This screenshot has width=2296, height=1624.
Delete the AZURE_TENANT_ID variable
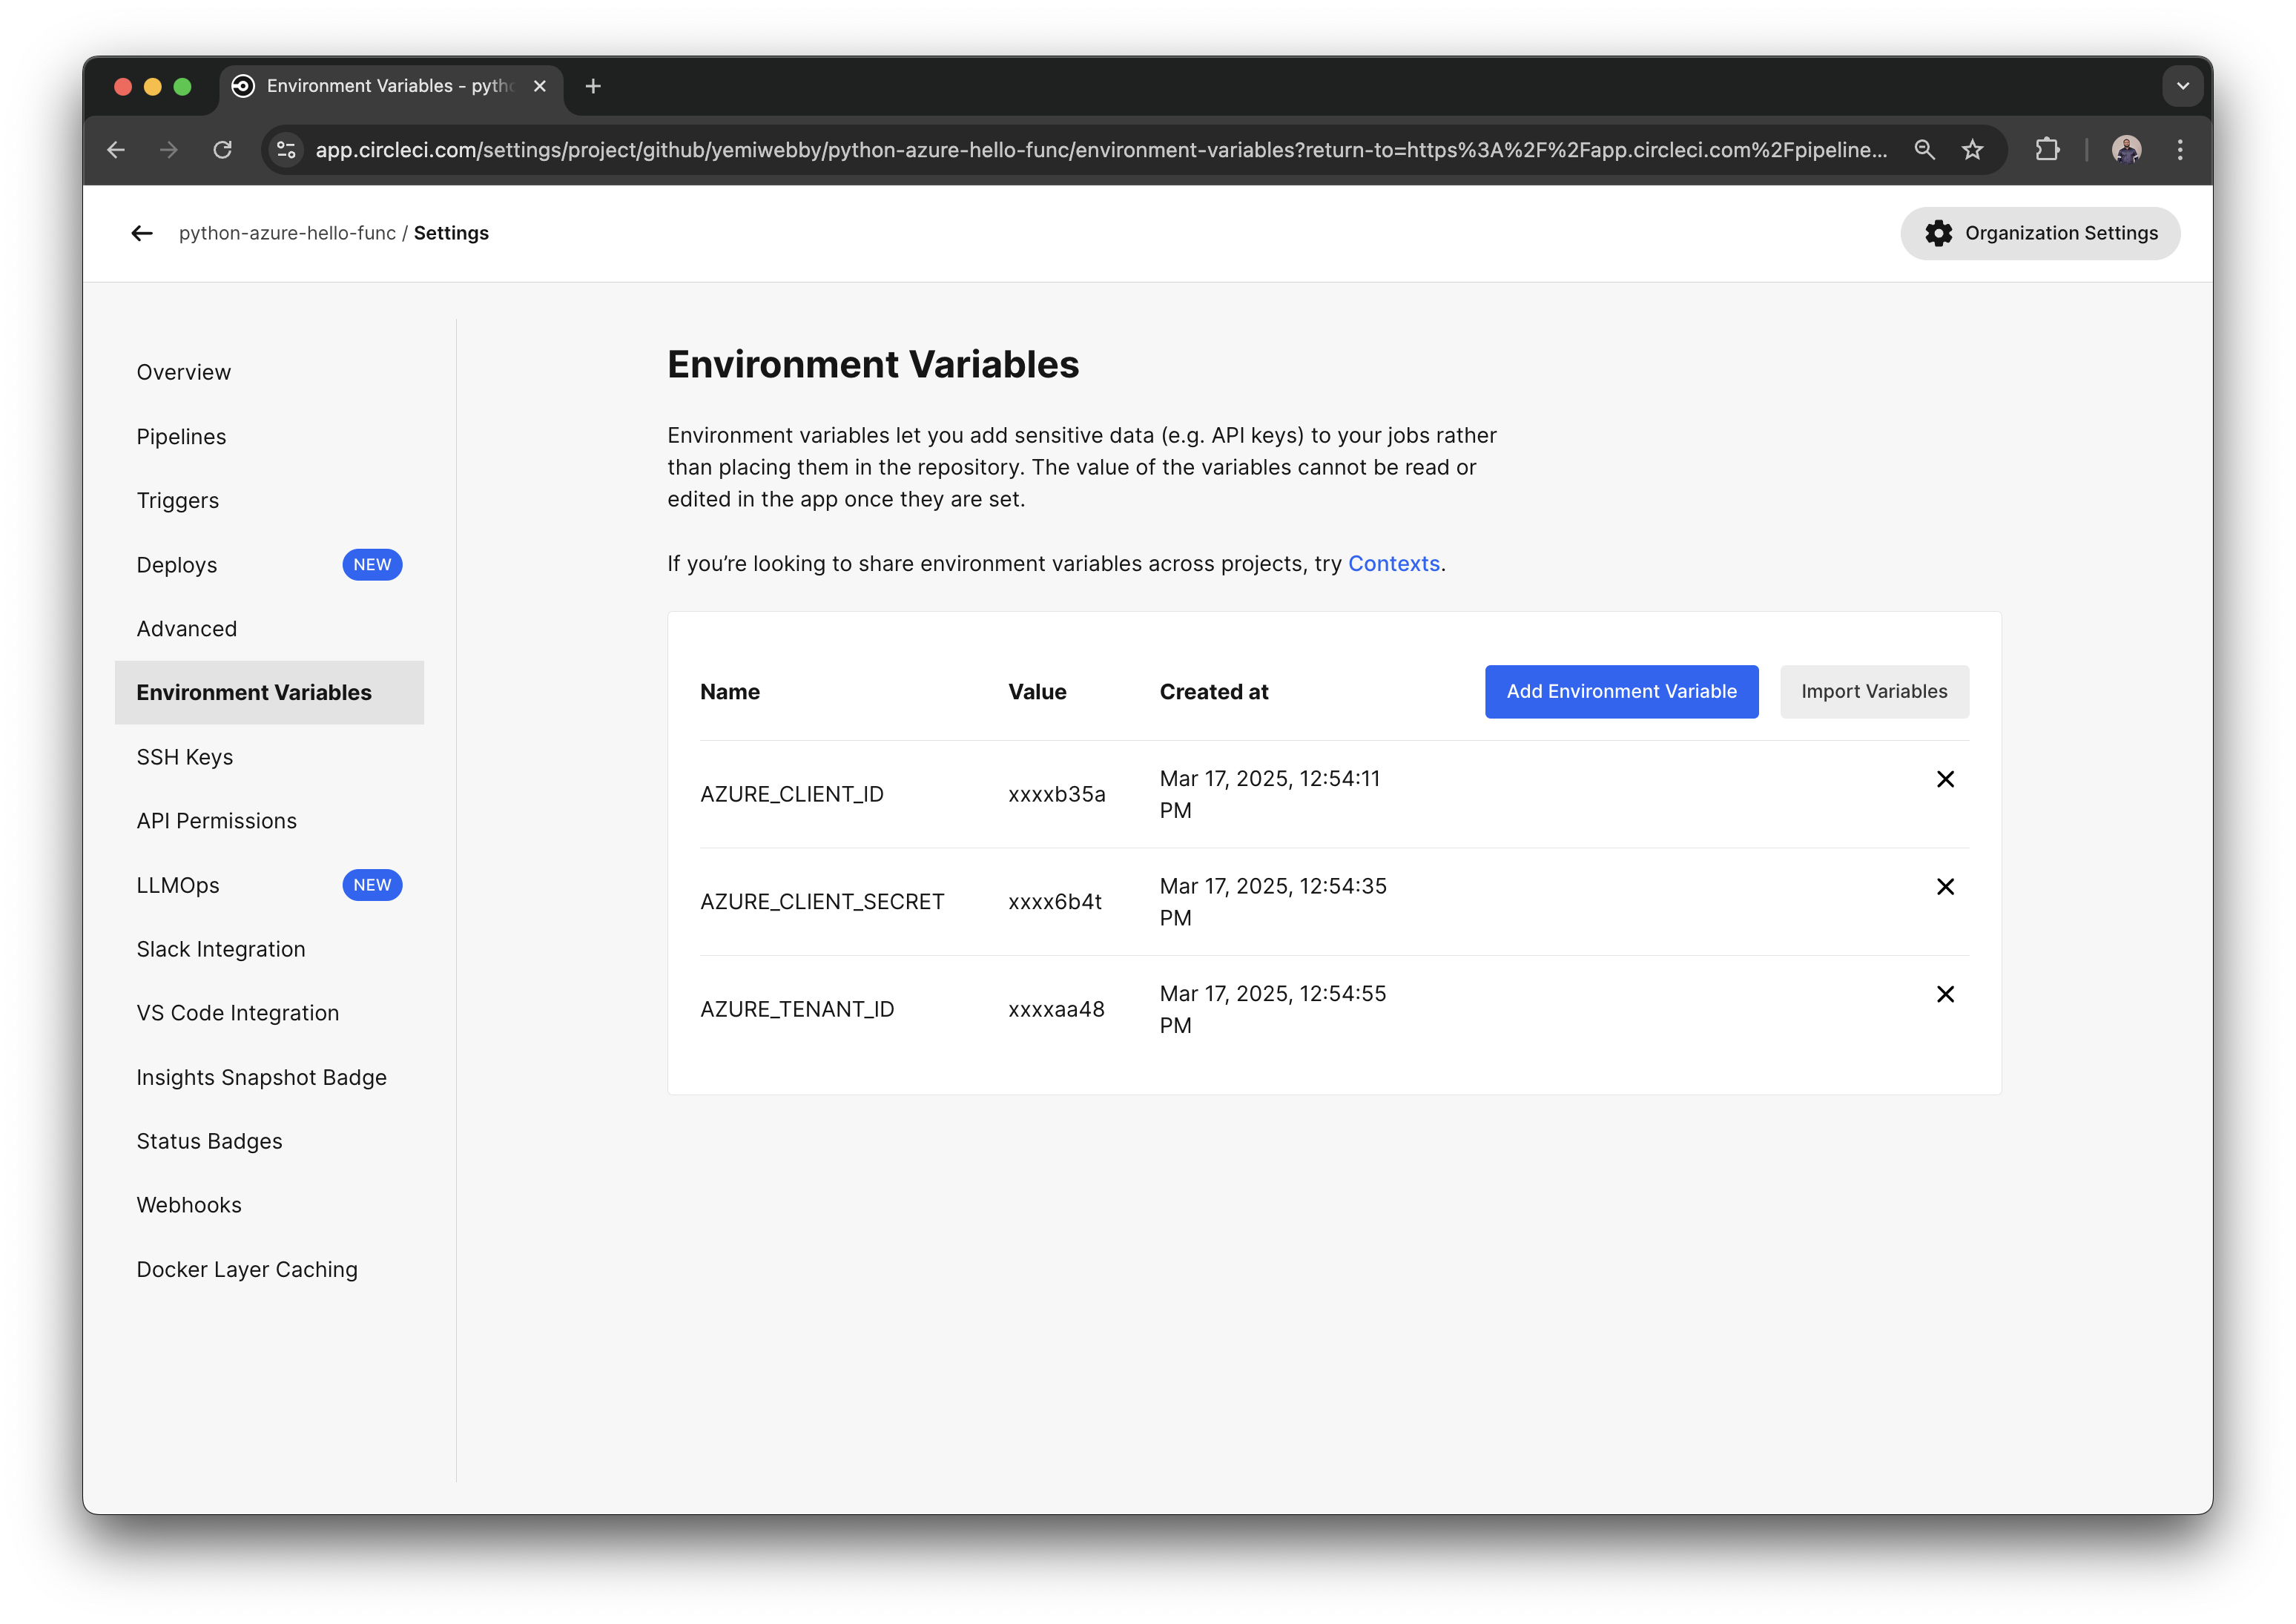point(1946,994)
